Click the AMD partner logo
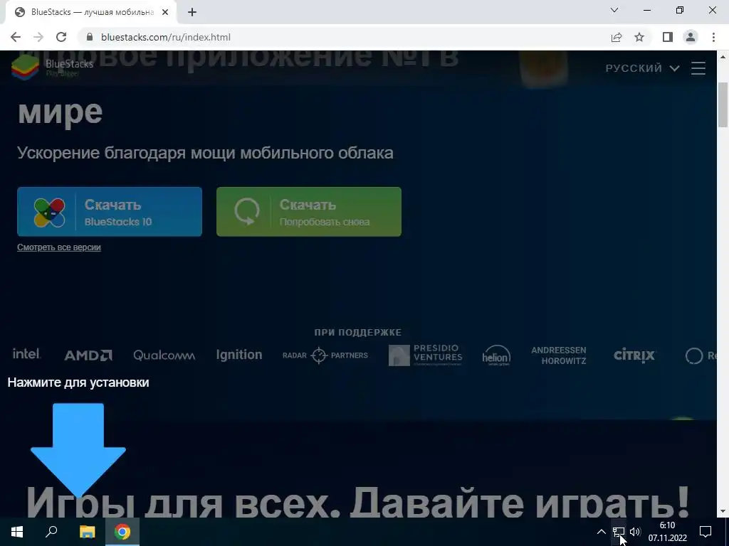This screenshot has height=546, width=729. click(88, 355)
